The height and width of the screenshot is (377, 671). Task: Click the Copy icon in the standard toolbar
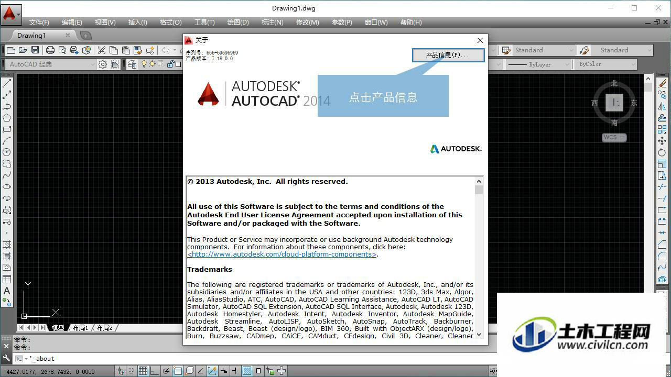(114, 50)
